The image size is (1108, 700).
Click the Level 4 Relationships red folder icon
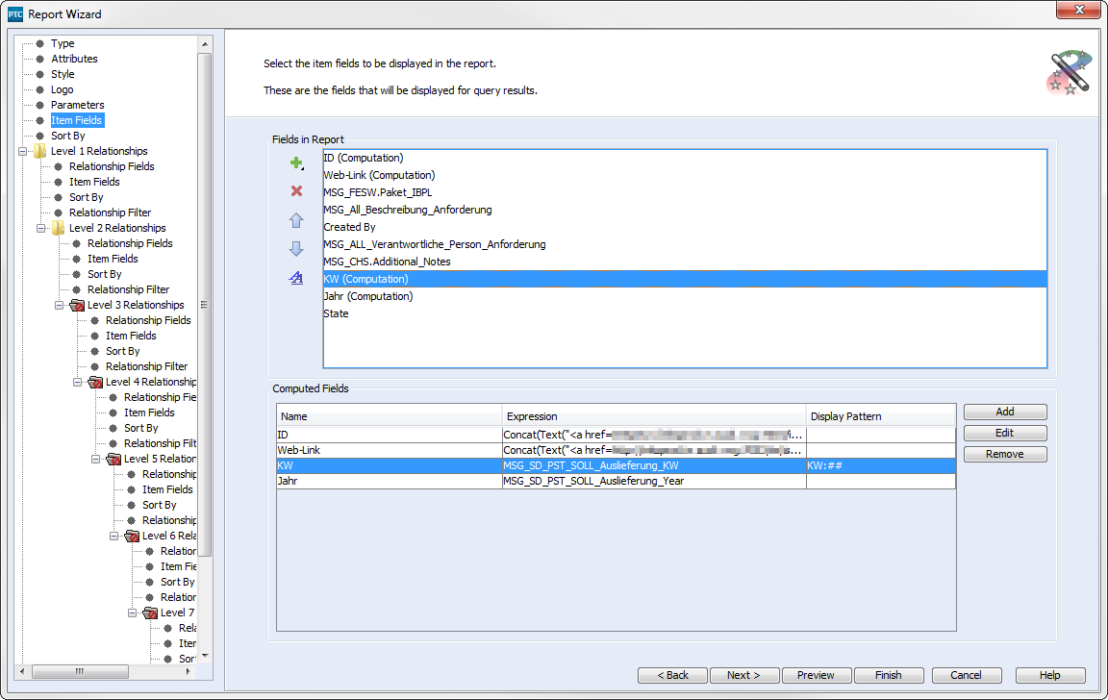click(x=94, y=382)
